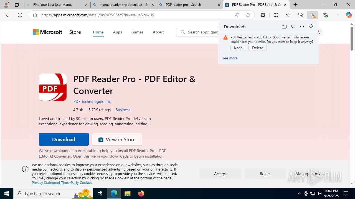Open Windows Start menu
Image resolution: width=355 pixels, height=199 pixels.
pos(7,193)
